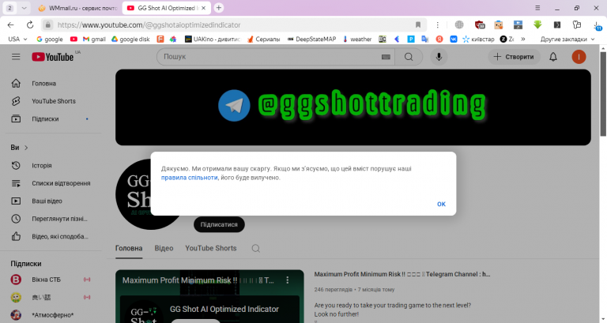This screenshot has width=607, height=323.
Task: Open the Maximum Profit Minimum Risk title link
Action: (x=402, y=274)
